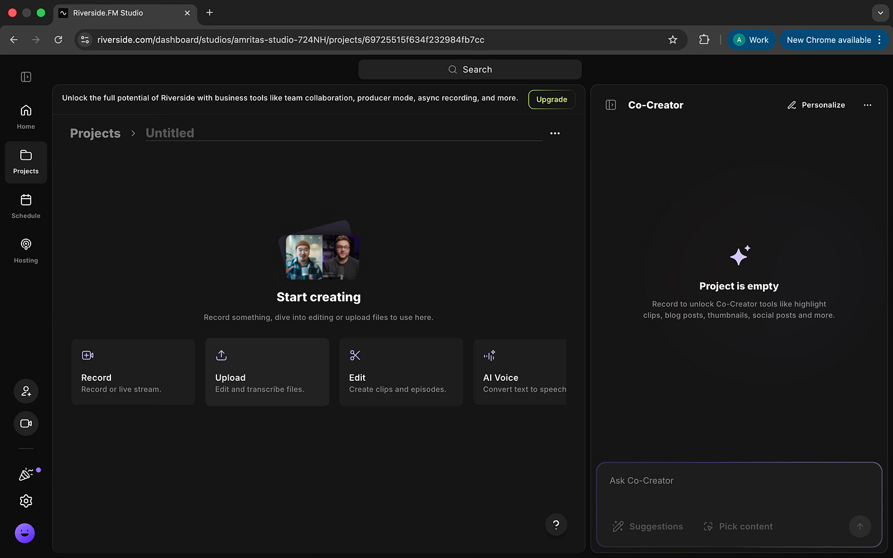Select the Record card
893x558 pixels.
point(133,372)
